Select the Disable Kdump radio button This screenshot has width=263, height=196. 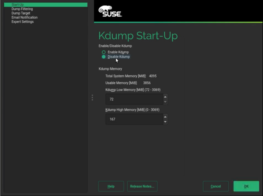coord(104,57)
